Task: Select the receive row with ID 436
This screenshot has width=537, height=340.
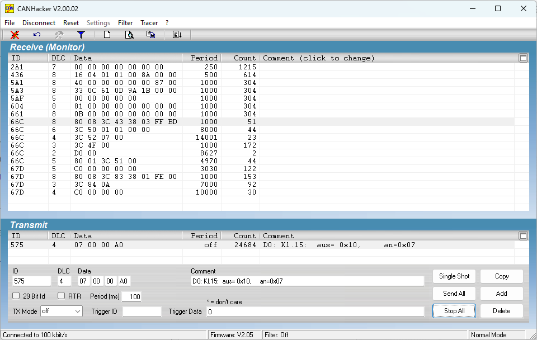Action: pos(261,74)
